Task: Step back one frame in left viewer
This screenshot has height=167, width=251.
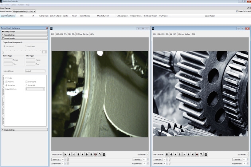Action: 74,154
